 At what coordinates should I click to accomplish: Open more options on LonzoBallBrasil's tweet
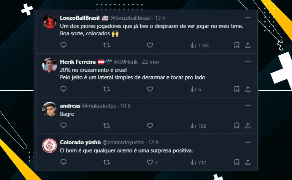248,18
